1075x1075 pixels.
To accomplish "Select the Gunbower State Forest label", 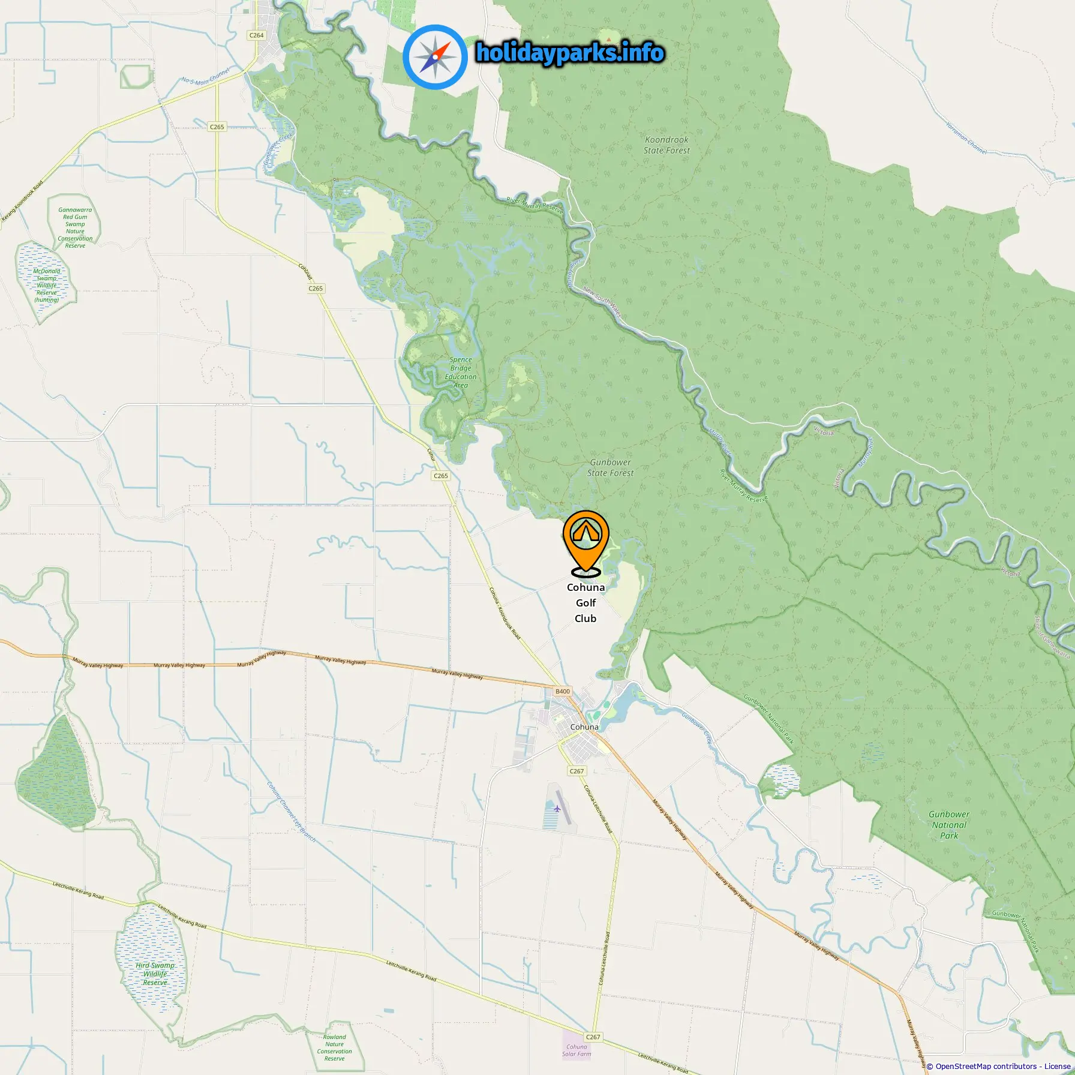I will (x=610, y=467).
